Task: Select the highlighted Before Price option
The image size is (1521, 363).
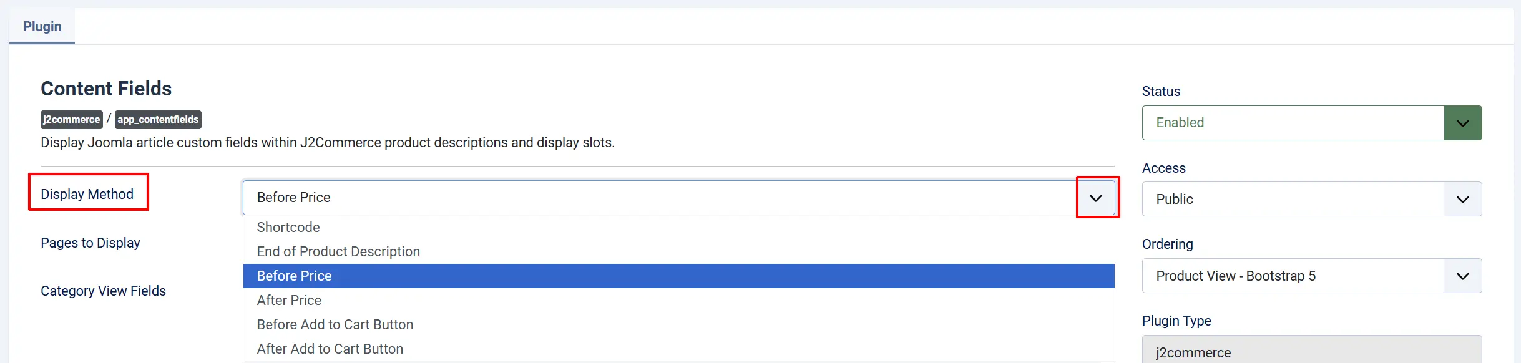Action: [x=678, y=276]
